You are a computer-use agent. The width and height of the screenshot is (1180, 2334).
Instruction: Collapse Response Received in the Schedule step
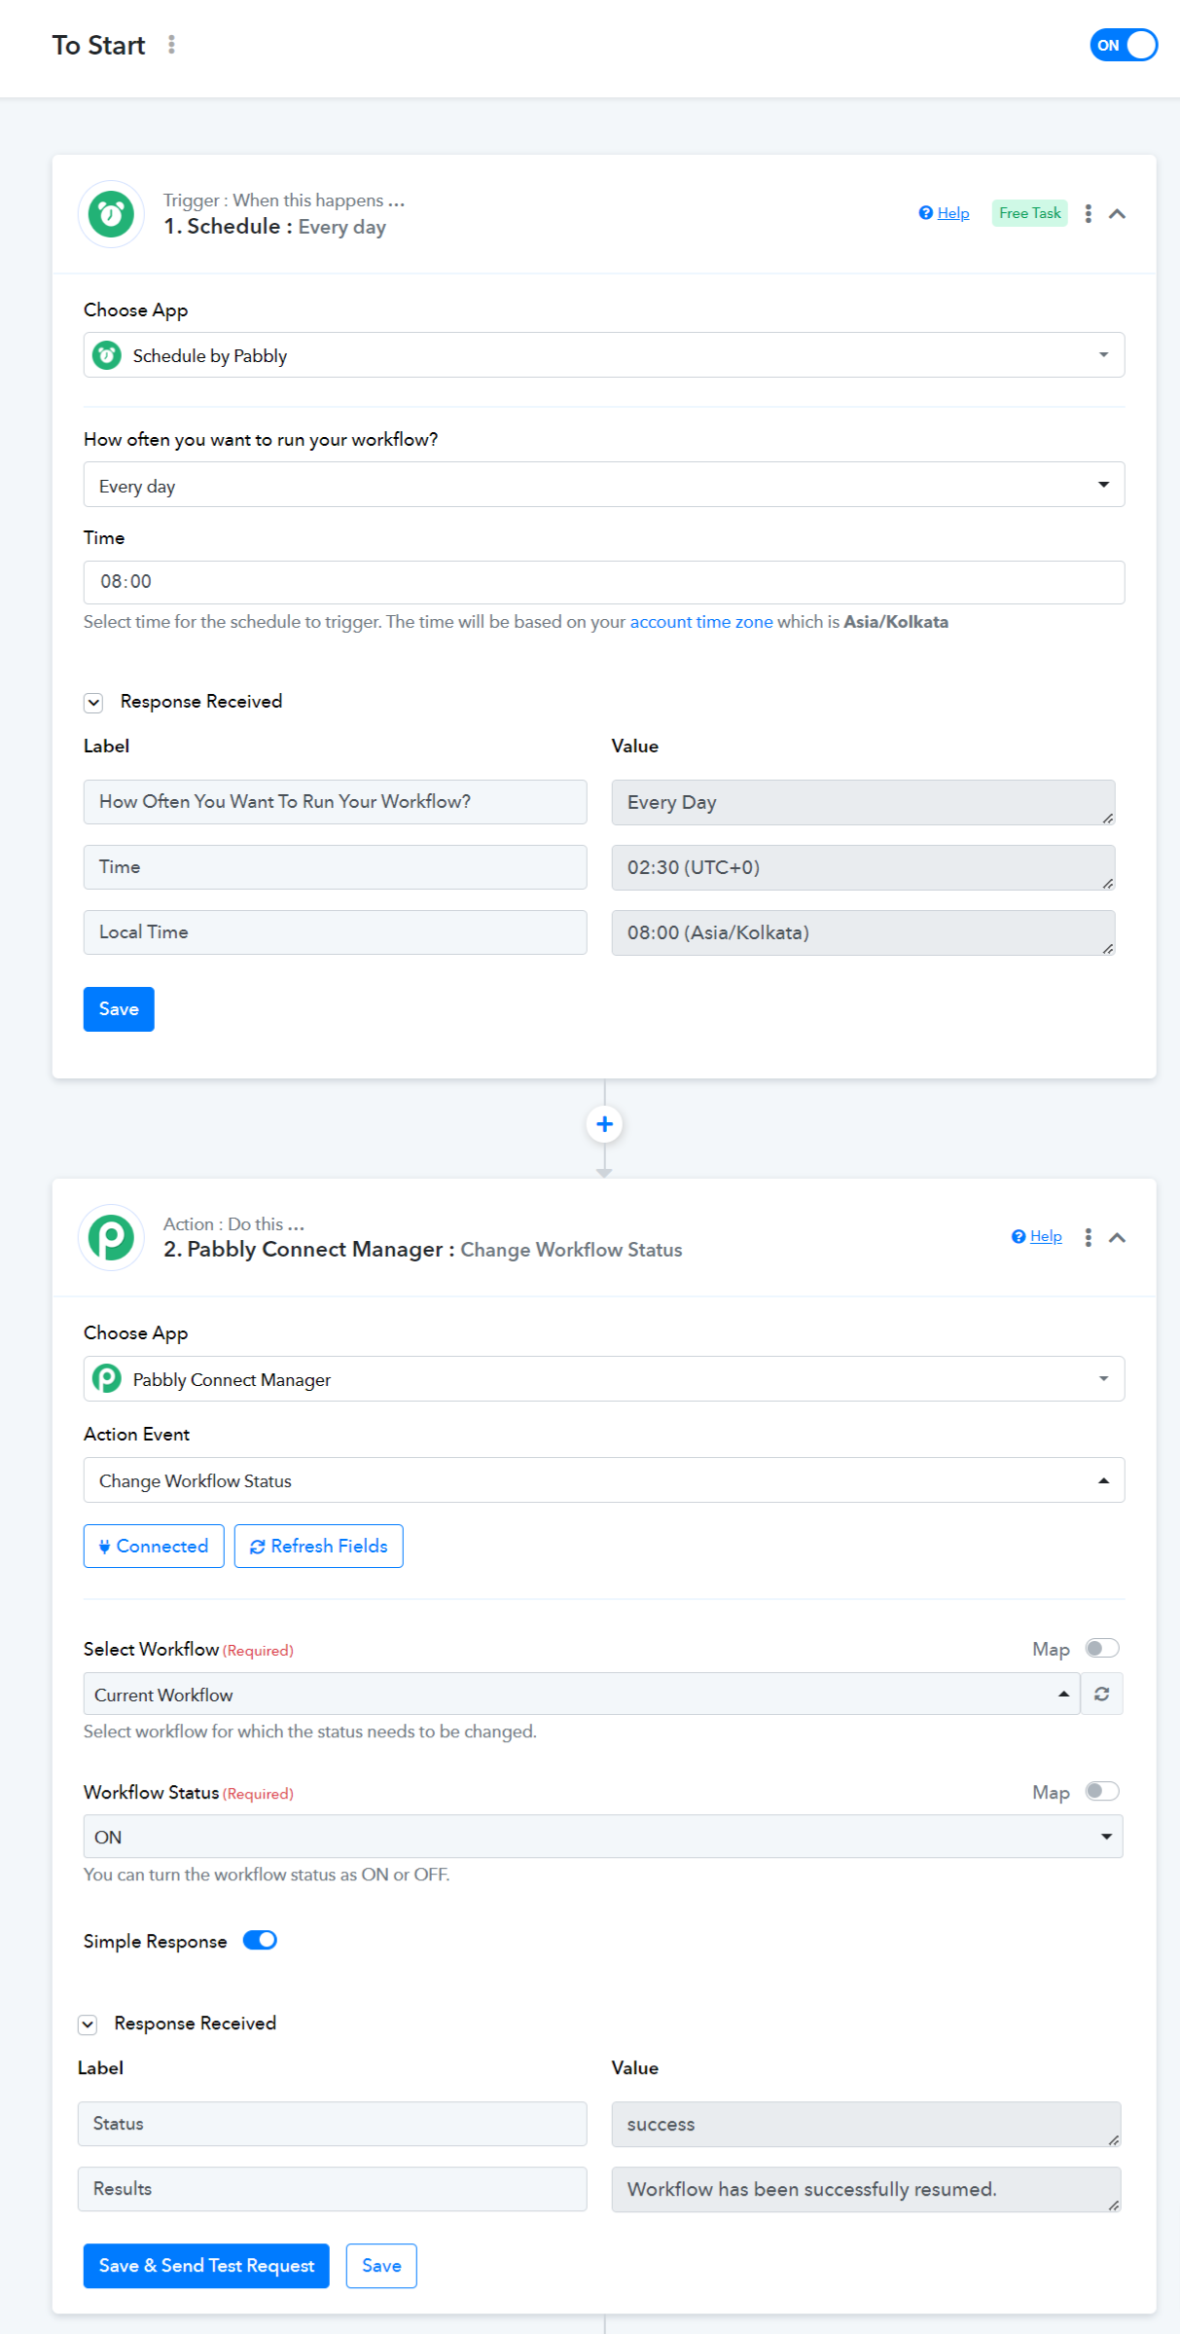(93, 703)
